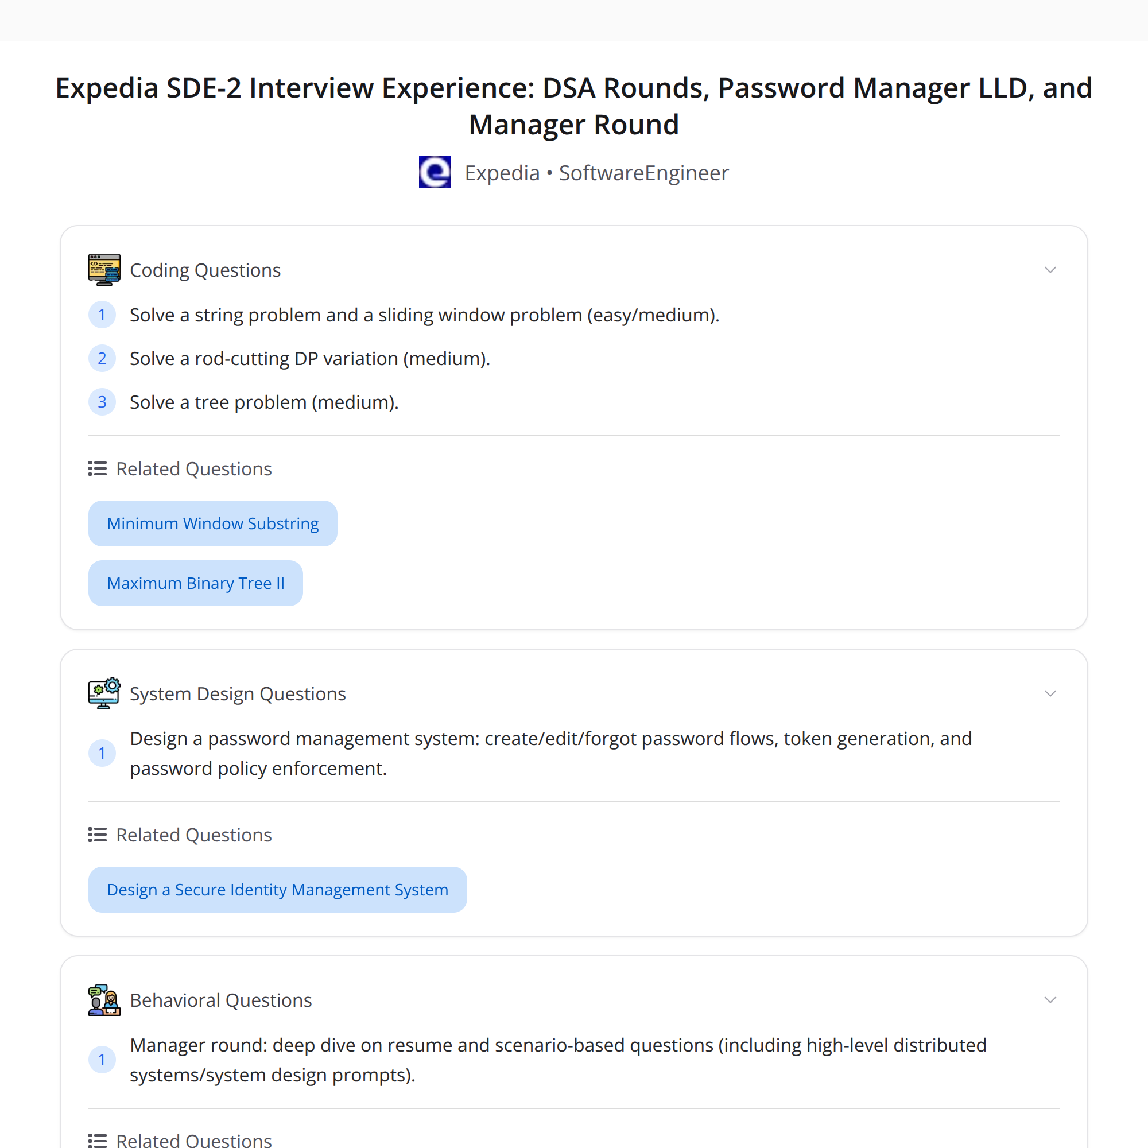This screenshot has height=1148, width=1148.
Task: Collapse the Behavioral Questions section
Action: coord(1050,999)
